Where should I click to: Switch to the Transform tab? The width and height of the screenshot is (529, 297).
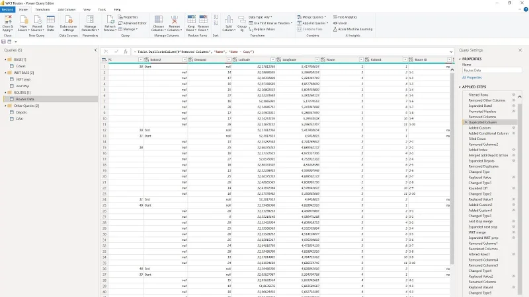click(42, 9)
